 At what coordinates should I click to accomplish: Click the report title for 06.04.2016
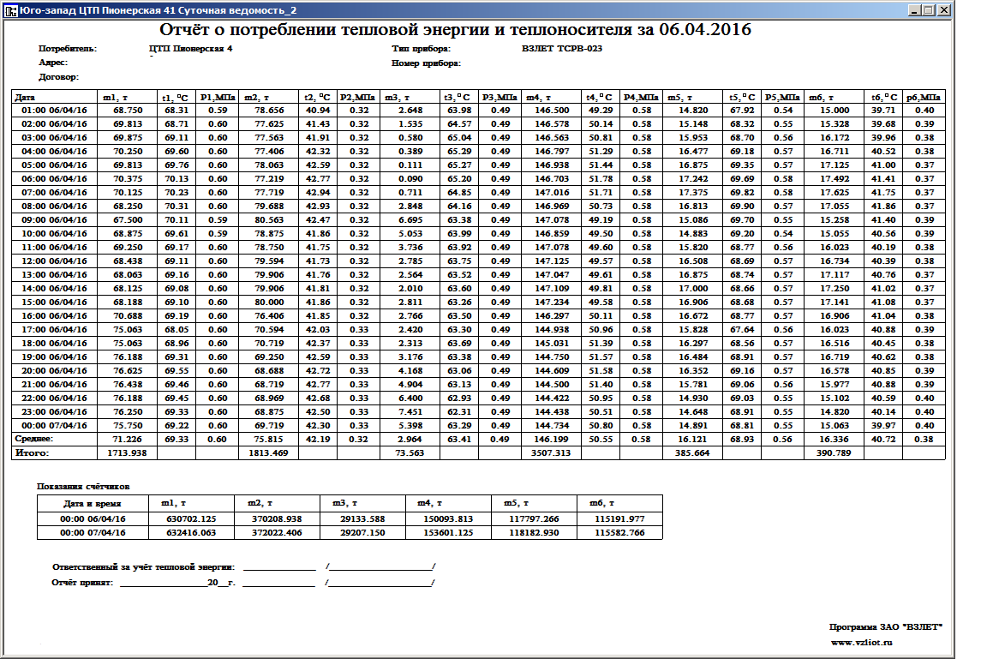point(455,30)
